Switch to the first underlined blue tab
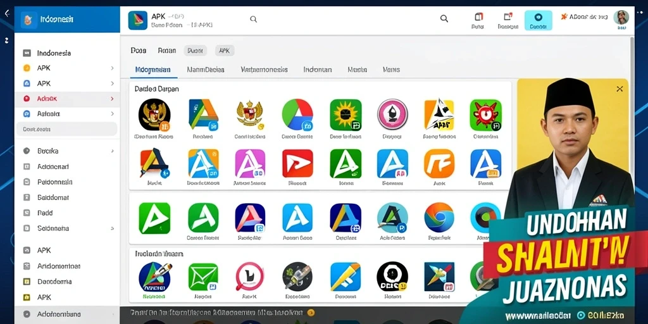 tap(153, 70)
